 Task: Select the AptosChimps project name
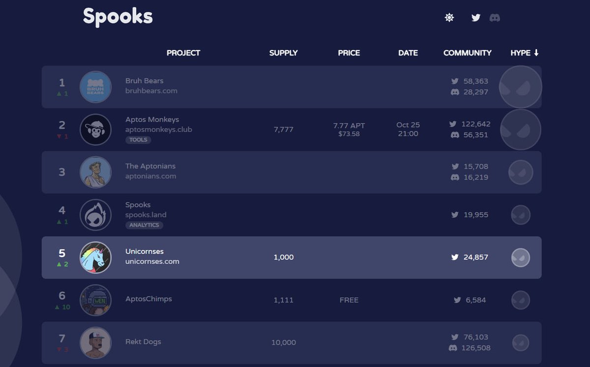click(148, 299)
